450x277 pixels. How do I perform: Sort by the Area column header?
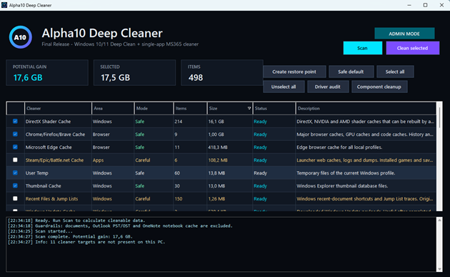[x=113, y=109]
